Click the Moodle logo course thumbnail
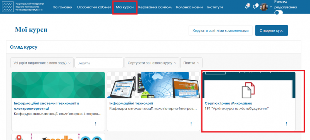This screenshot has width=310, height=140. [58, 137]
